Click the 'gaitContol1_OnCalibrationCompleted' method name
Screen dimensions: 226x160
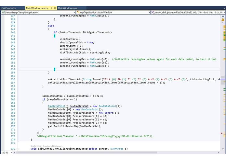tap(62, 149)
